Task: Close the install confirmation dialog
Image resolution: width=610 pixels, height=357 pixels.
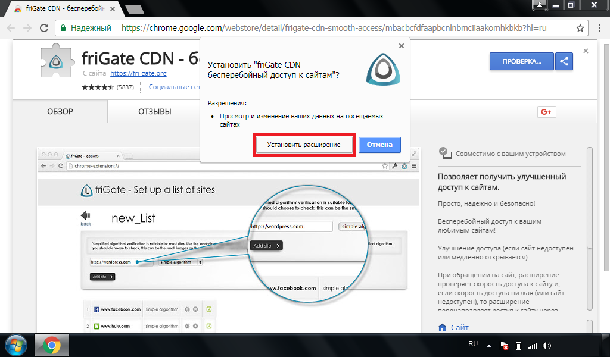Action: pos(402,46)
